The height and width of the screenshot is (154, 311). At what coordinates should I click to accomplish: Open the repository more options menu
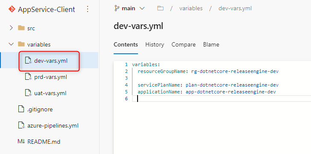point(88,9)
